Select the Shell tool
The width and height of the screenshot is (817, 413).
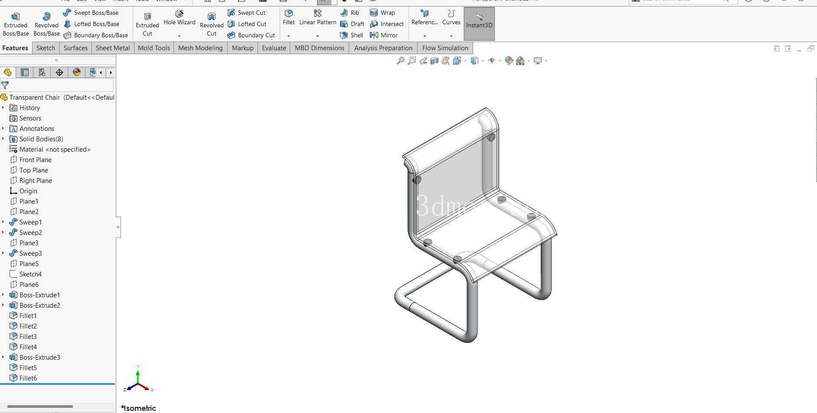click(352, 35)
